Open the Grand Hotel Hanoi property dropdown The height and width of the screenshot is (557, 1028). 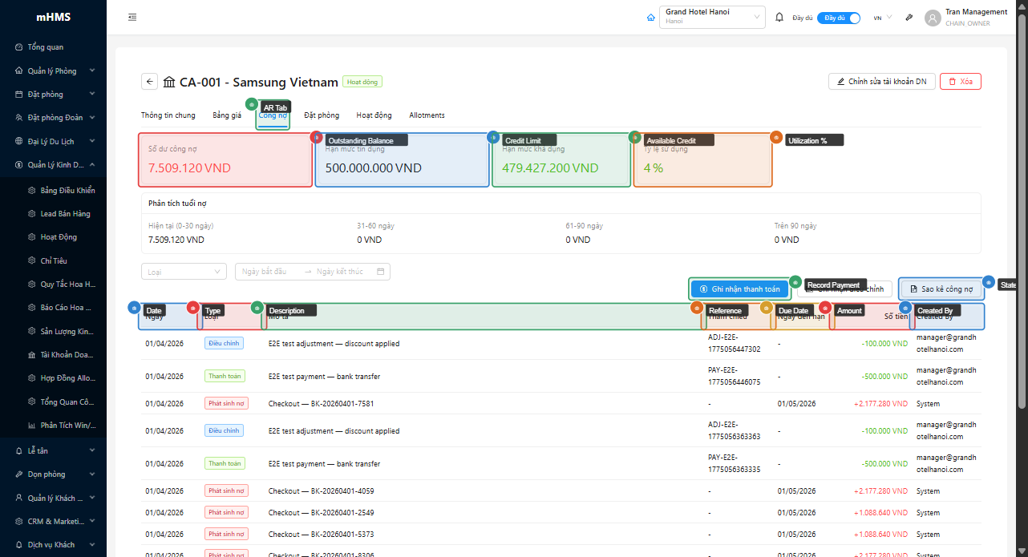(712, 17)
